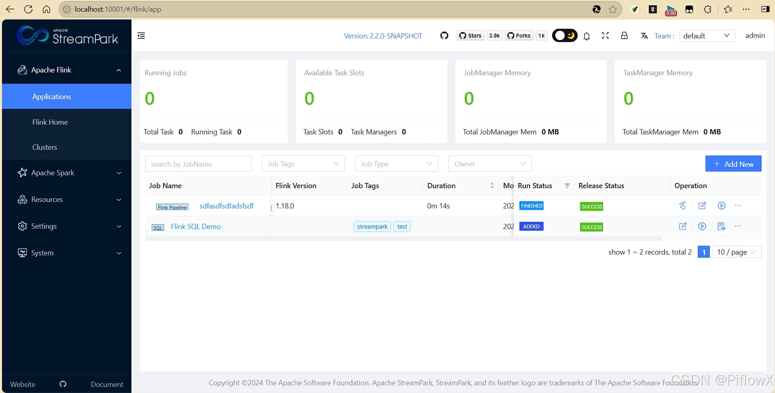Edit the sdfasdfsdfadsfsdf application
775x393 pixels.
(x=702, y=206)
